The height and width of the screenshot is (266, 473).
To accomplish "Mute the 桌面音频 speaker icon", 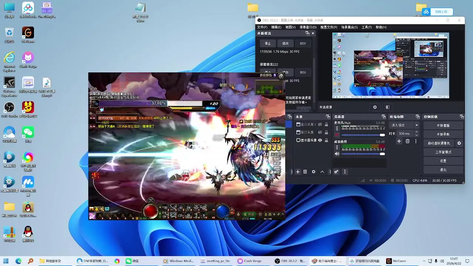I will click(x=337, y=154).
